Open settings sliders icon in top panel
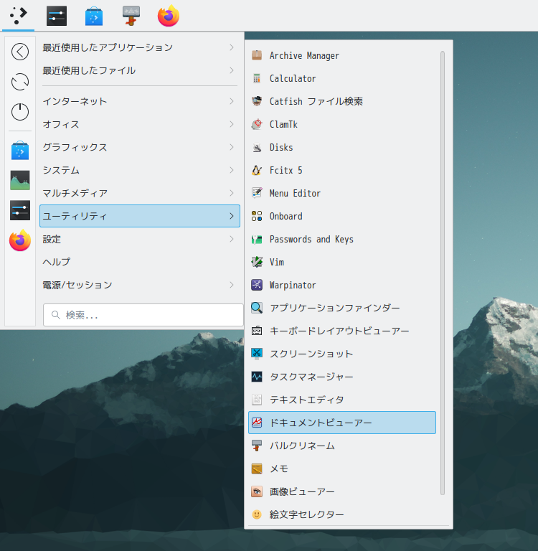538x551 pixels. click(57, 16)
